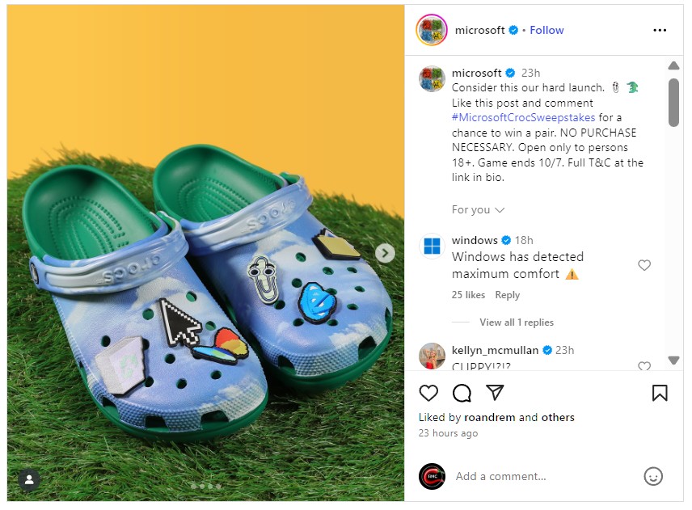Expand the For you comment filter
This screenshot has height=510, width=692.
(x=478, y=210)
